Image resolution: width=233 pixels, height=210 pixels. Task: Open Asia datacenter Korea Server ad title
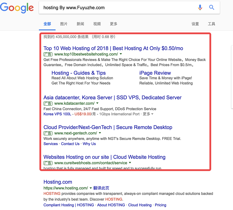(113, 97)
